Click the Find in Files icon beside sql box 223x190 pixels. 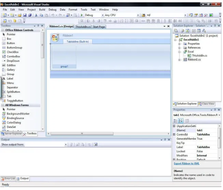coord(143,15)
